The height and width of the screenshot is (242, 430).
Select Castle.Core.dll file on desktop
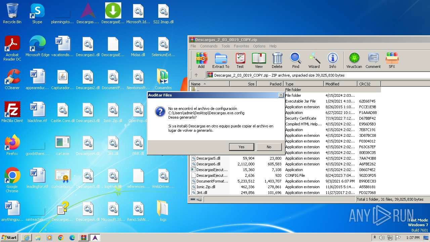pyautogui.click(x=62, y=112)
